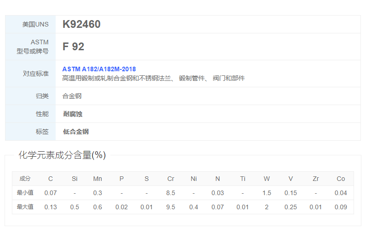Click the Zr maximum value 0.01
The width and height of the screenshot is (365, 233).
click(x=316, y=207)
